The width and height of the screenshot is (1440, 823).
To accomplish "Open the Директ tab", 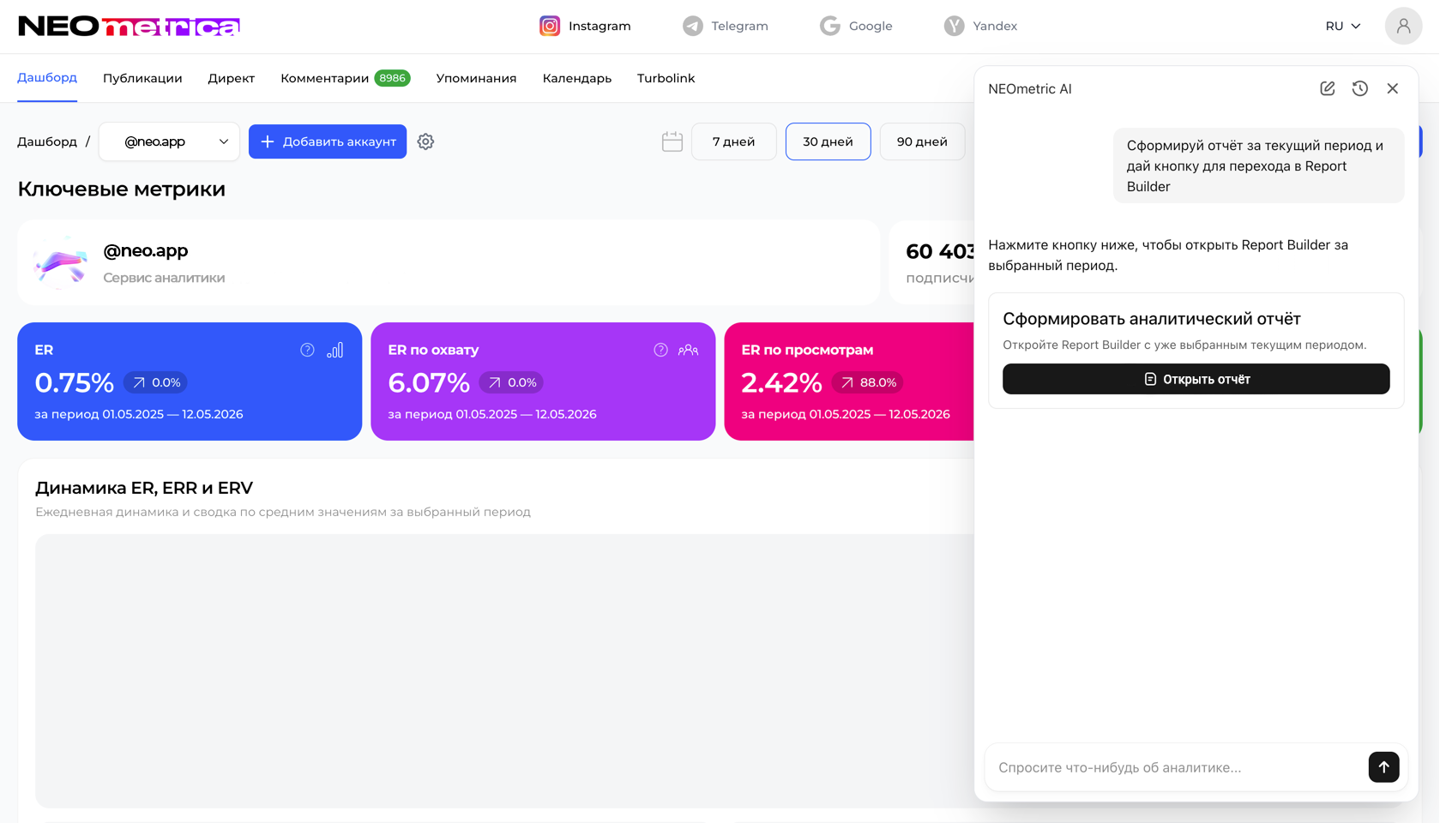I will point(232,78).
